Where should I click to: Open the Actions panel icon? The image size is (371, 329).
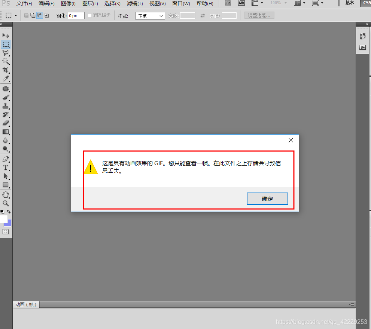pyautogui.click(x=362, y=47)
